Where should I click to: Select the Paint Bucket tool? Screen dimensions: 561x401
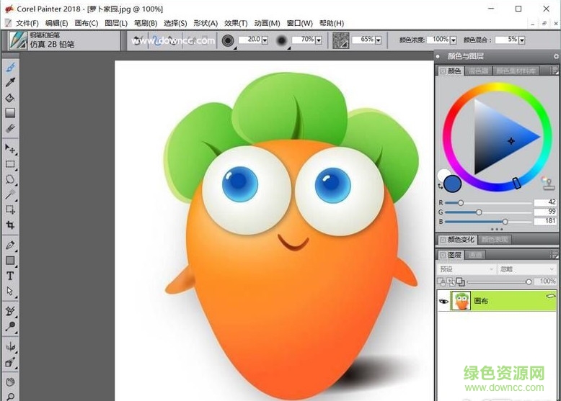[10, 97]
